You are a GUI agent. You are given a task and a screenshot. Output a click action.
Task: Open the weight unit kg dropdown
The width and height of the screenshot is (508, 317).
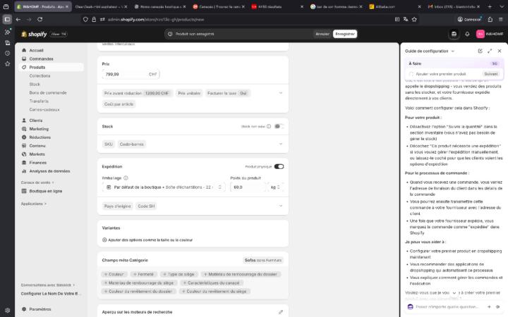[x=275, y=187]
